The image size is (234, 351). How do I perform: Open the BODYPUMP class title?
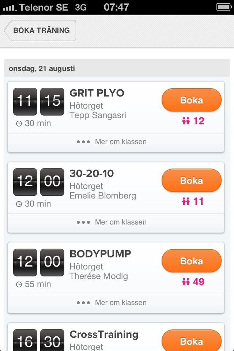[100, 254]
